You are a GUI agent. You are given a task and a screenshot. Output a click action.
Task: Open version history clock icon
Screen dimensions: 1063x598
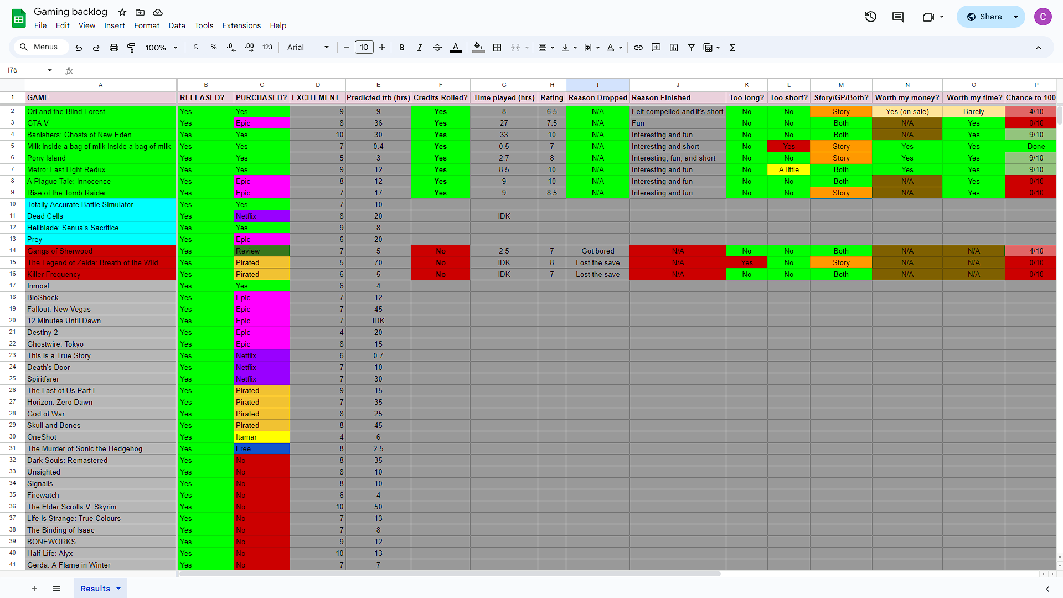click(x=870, y=17)
